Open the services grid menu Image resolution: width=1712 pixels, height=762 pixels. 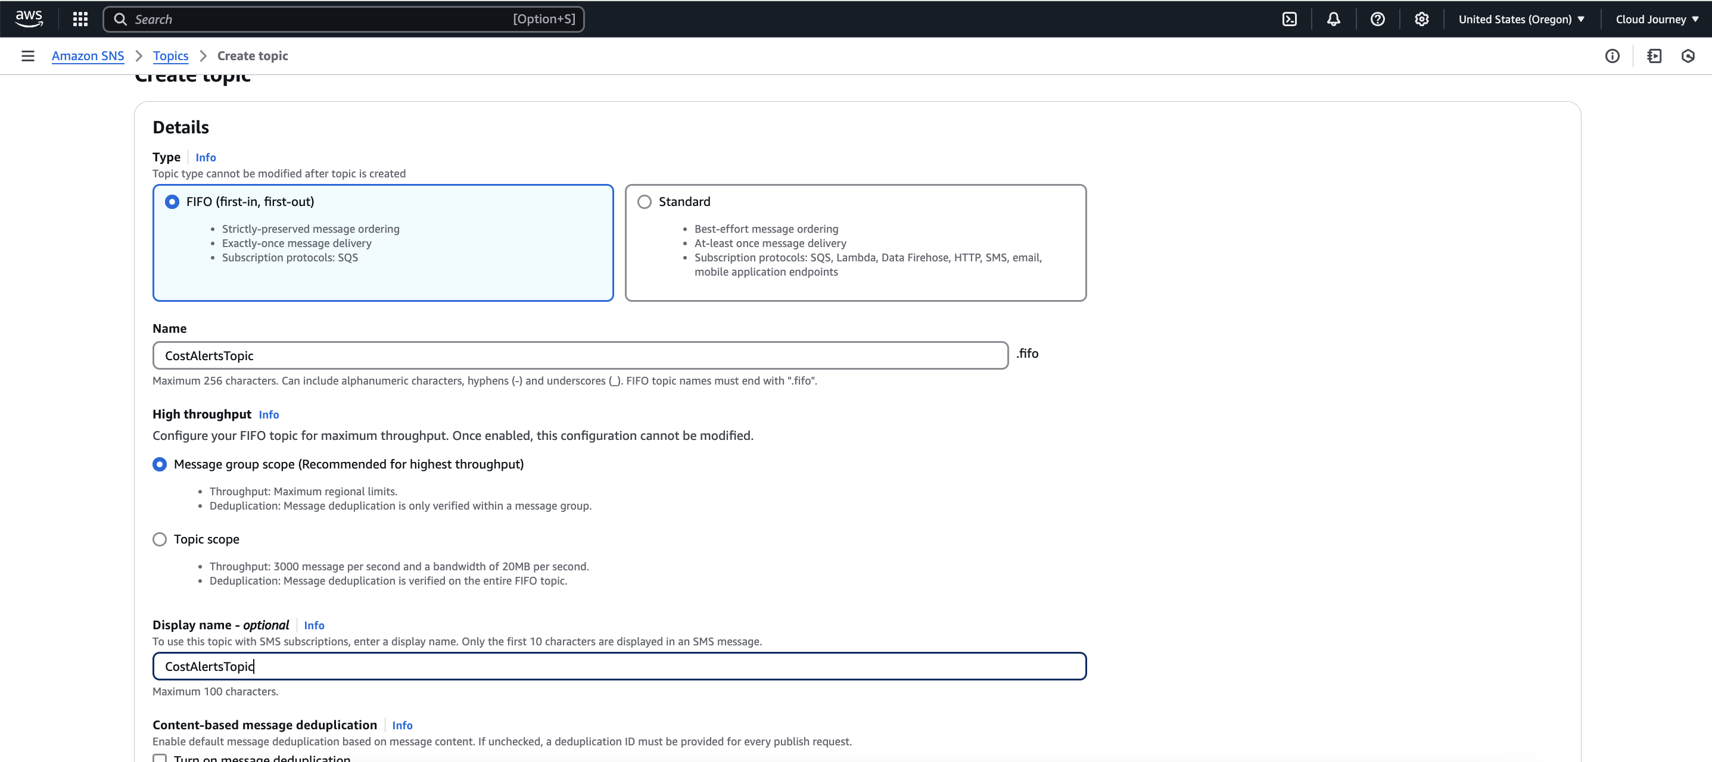pos(80,19)
